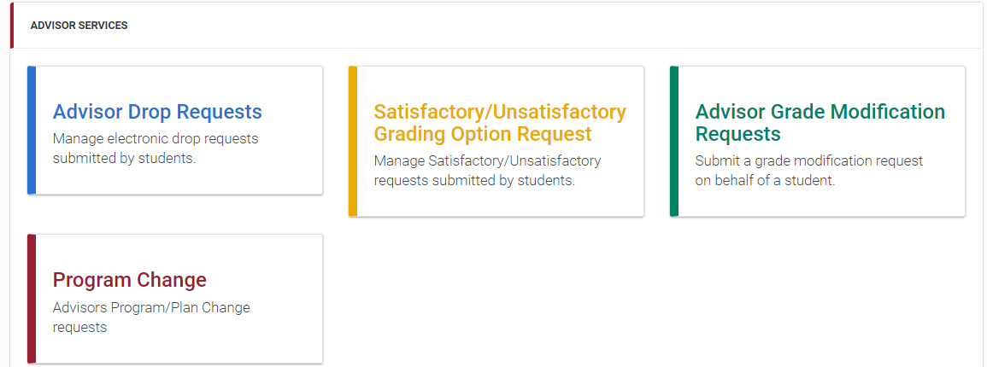
Task: Click dark red stripe on Program Change card
Action: tap(32, 299)
